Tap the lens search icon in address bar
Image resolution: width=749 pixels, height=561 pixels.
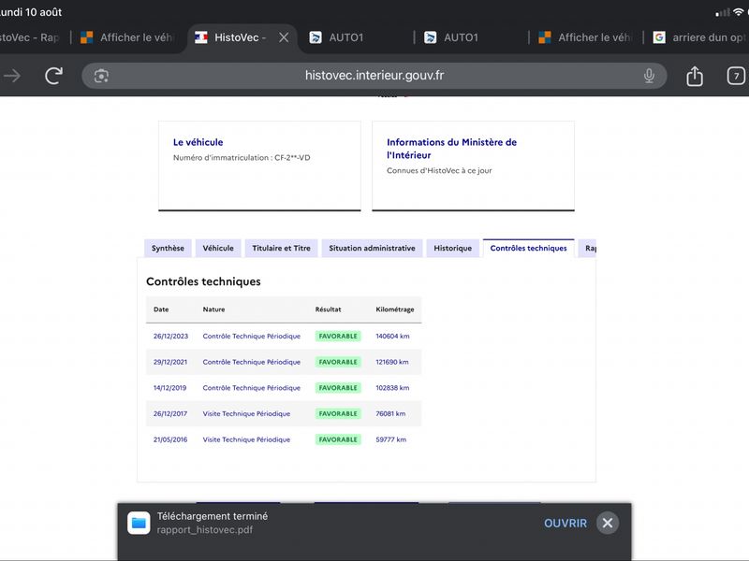[101, 76]
